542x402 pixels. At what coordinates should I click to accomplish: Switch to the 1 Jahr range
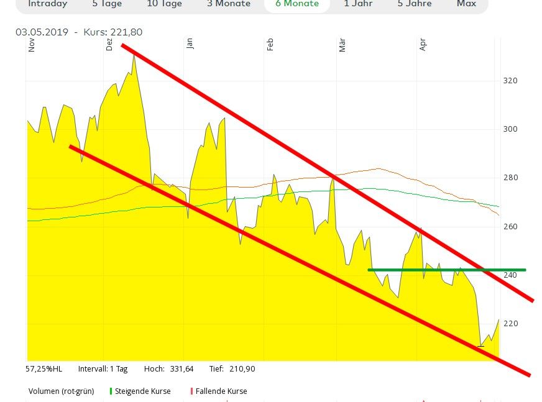pos(358,4)
